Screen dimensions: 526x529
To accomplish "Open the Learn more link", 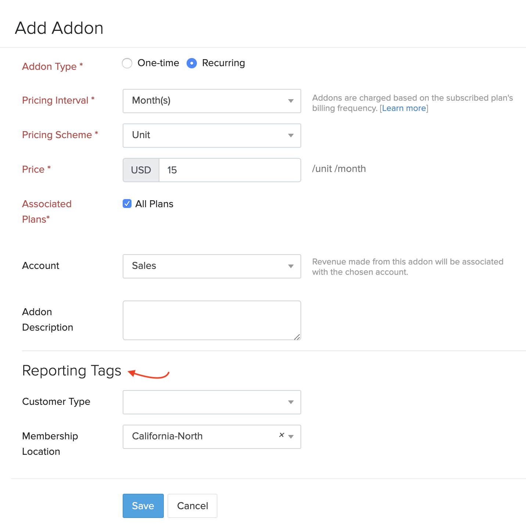I will [x=404, y=108].
